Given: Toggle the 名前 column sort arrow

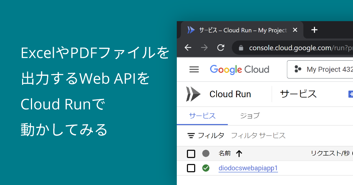Looking at the screenshot, I should coord(239,153).
